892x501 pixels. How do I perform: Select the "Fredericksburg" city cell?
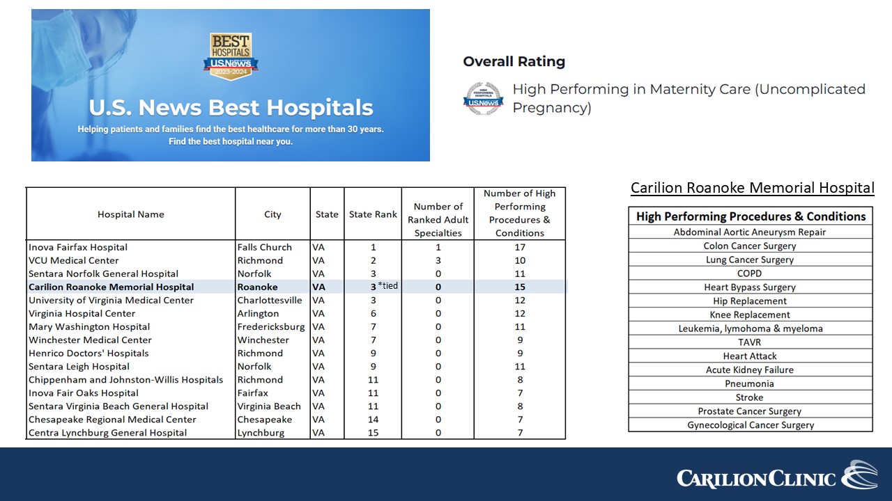click(x=272, y=326)
